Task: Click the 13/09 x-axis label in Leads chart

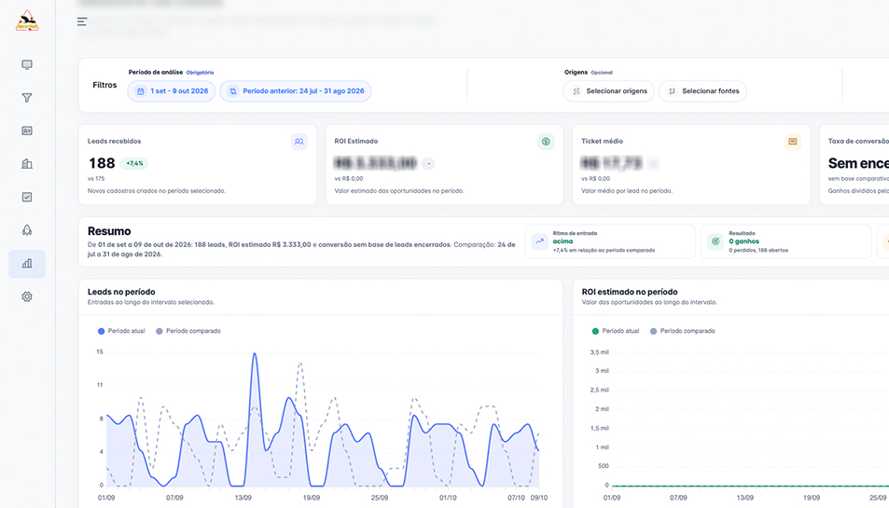Action: (x=243, y=498)
